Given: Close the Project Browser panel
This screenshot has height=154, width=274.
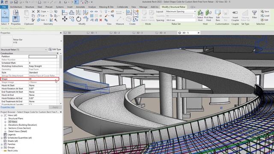Looking at the screenshot, I should (61, 112).
